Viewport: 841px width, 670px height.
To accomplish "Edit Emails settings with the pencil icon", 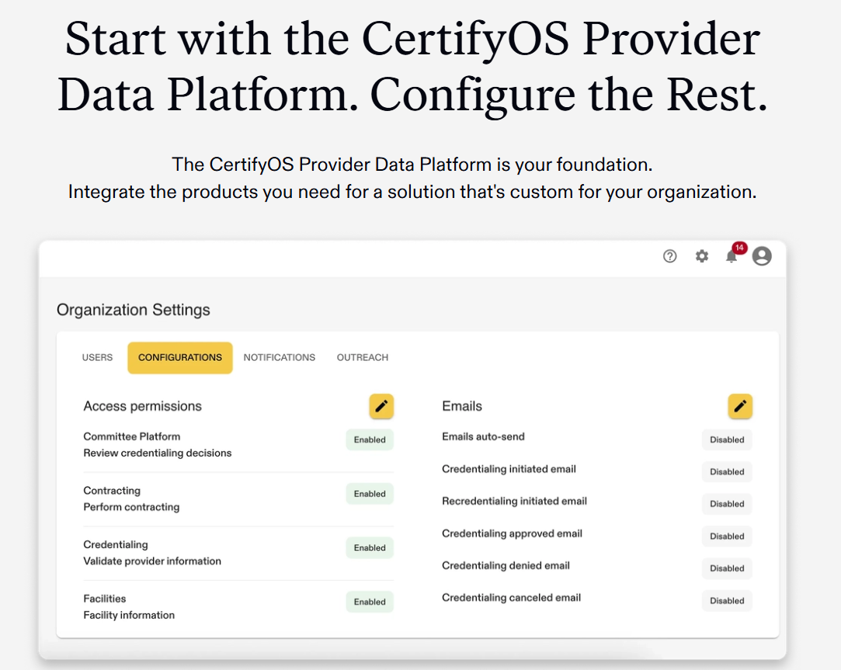I will point(740,406).
